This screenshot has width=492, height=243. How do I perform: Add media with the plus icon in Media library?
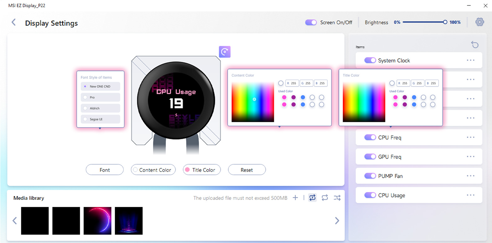tap(295, 198)
